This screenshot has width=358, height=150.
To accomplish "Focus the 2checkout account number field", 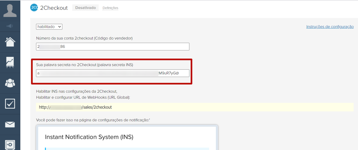I will [x=113, y=47].
